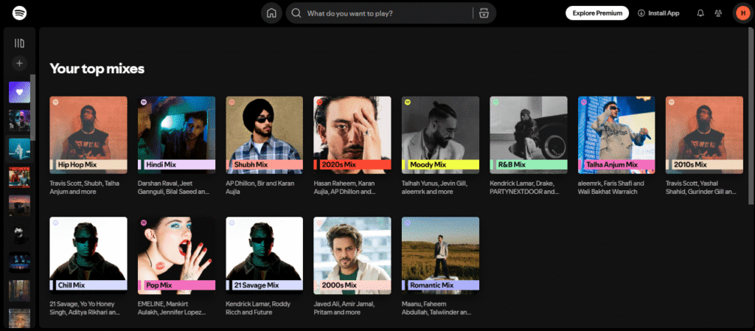The height and width of the screenshot is (331, 755).
Task: Click 'Kendrick Lamar, Drake, PARTYNEXTDOOR' description
Action: coord(524,188)
